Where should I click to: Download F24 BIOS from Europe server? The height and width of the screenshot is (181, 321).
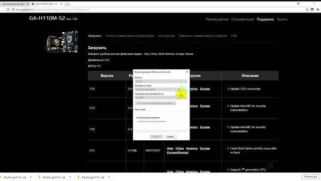pyautogui.click(x=205, y=89)
